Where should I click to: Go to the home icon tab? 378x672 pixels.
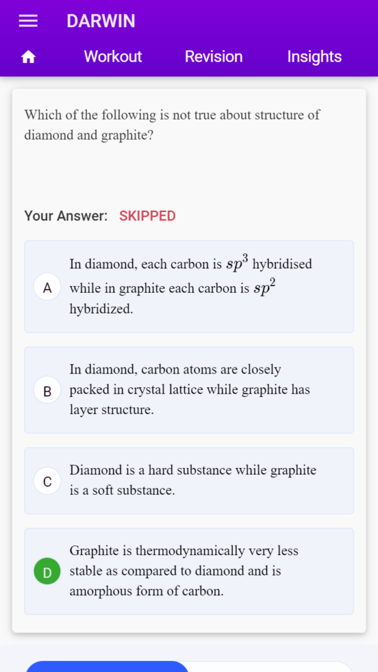click(28, 56)
